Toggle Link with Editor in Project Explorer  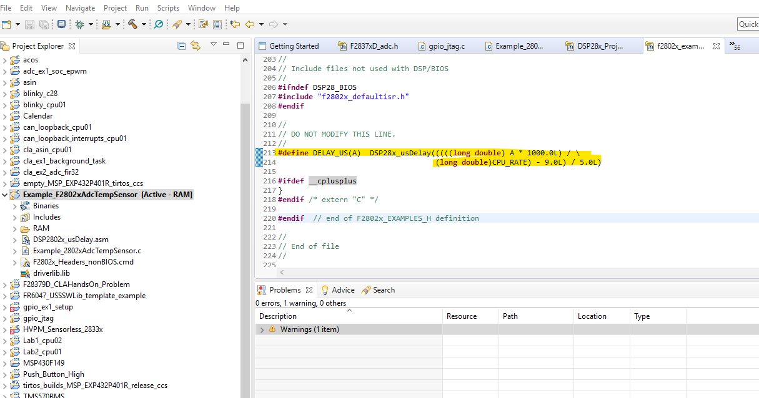tap(196, 46)
